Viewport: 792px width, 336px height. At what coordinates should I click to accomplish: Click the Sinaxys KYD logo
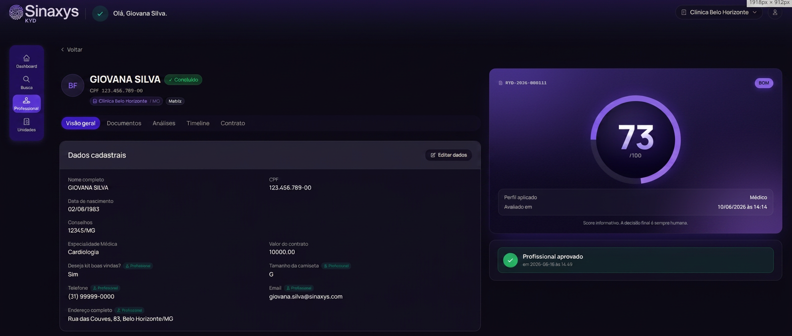(44, 13)
